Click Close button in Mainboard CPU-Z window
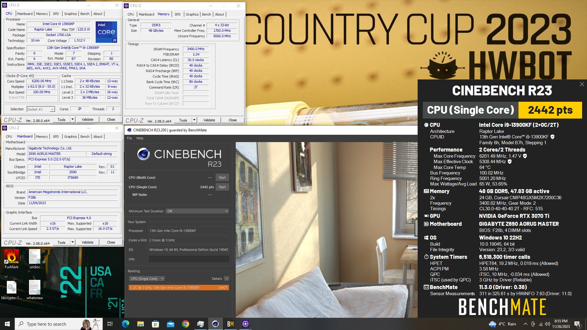This screenshot has height=330, width=587. (x=111, y=242)
